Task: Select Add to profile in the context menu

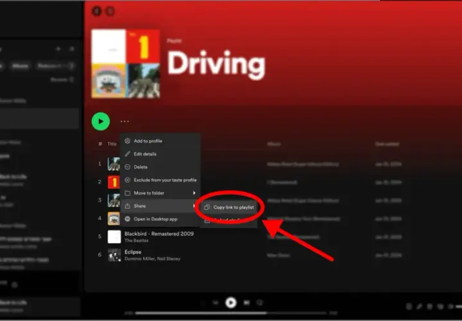Action: 148,141
